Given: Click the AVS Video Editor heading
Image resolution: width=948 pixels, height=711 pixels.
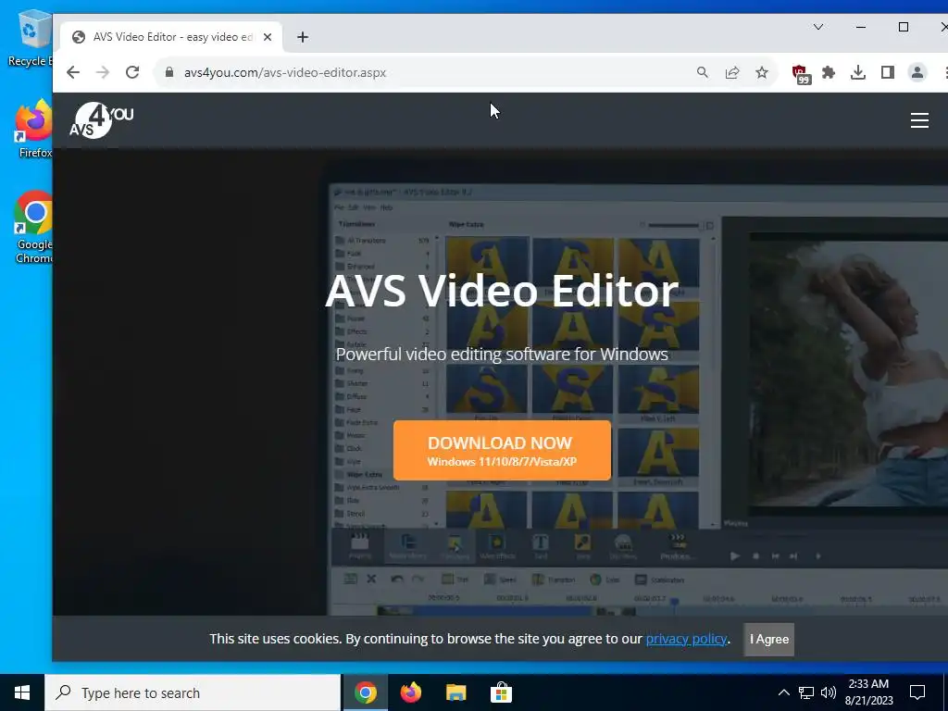Looking at the screenshot, I should coord(502,292).
